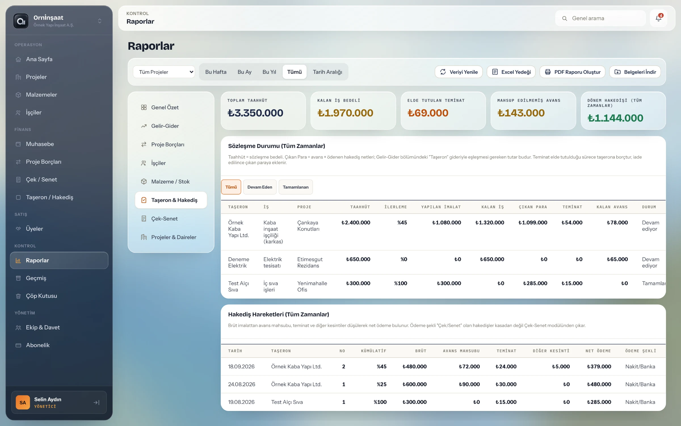The height and width of the screenshot is (426, 681).
Task: Open Muhasebe in the sidebar
Action: coord(59,144)
